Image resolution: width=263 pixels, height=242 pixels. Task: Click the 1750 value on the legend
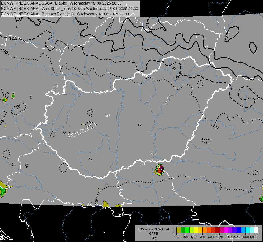coord(228,237)
